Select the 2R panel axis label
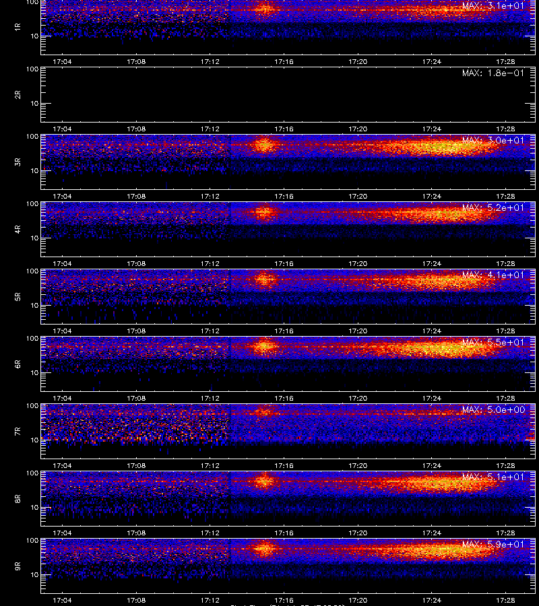 tap(18, 95)
